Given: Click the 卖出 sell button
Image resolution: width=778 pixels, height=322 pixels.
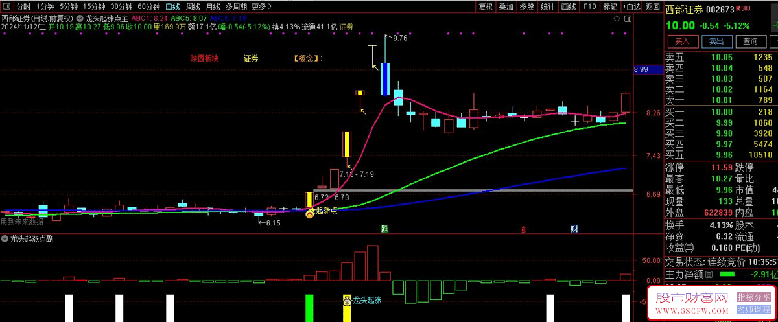Looking at the screenshot, I should (716, 41).
